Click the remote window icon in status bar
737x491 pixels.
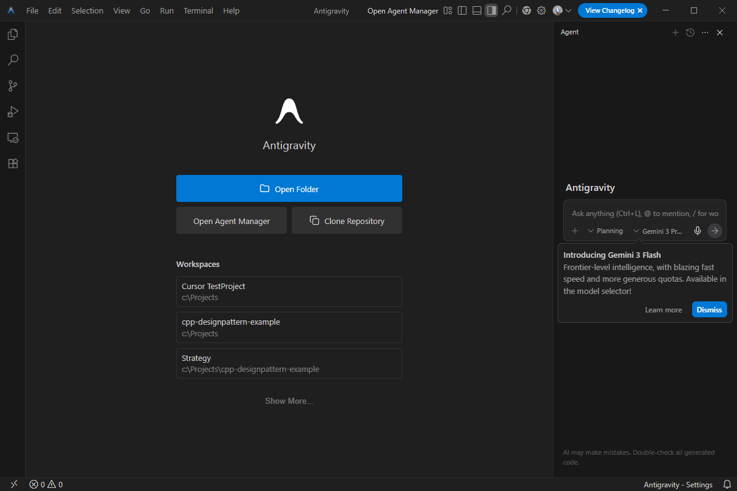(14, 484)
